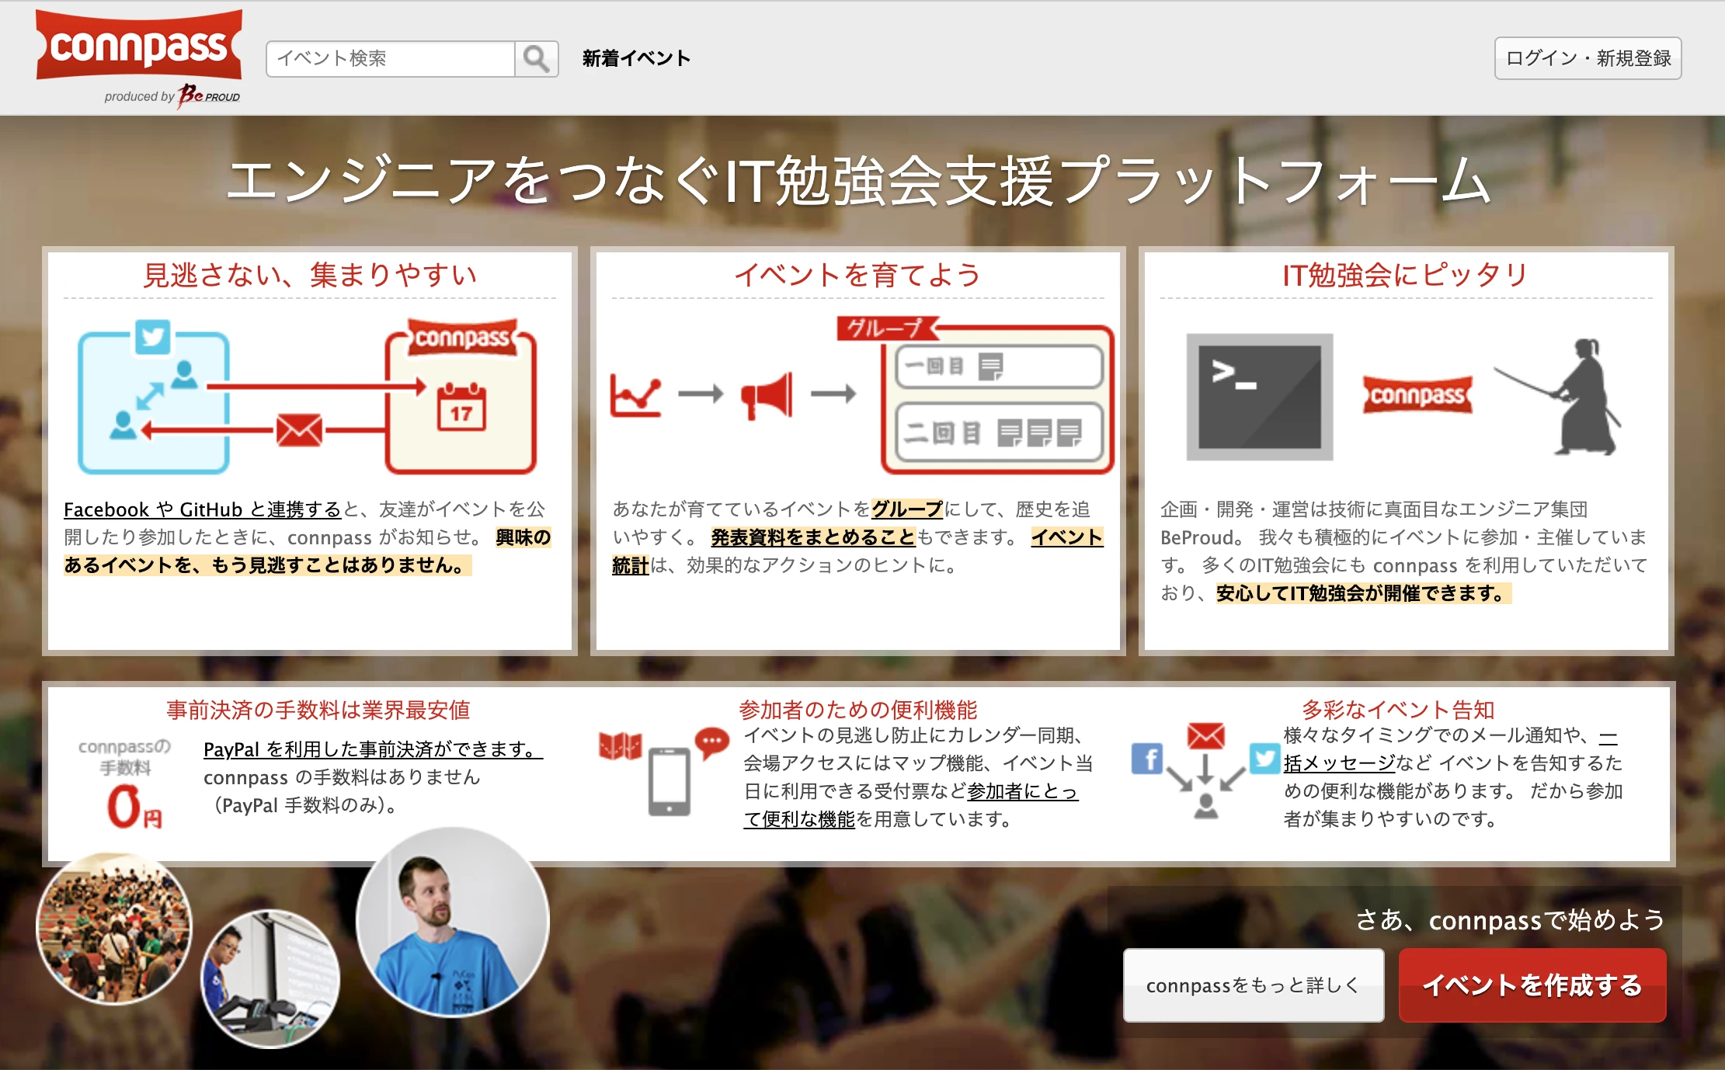Open the 発表資料をまとめること link
1725x1070 pixels.
coord(813,537)
